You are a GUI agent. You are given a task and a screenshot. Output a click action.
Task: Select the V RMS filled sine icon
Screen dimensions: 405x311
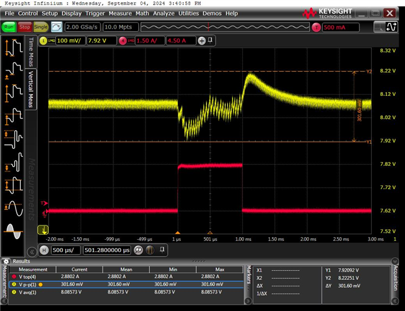click(14, 231)
